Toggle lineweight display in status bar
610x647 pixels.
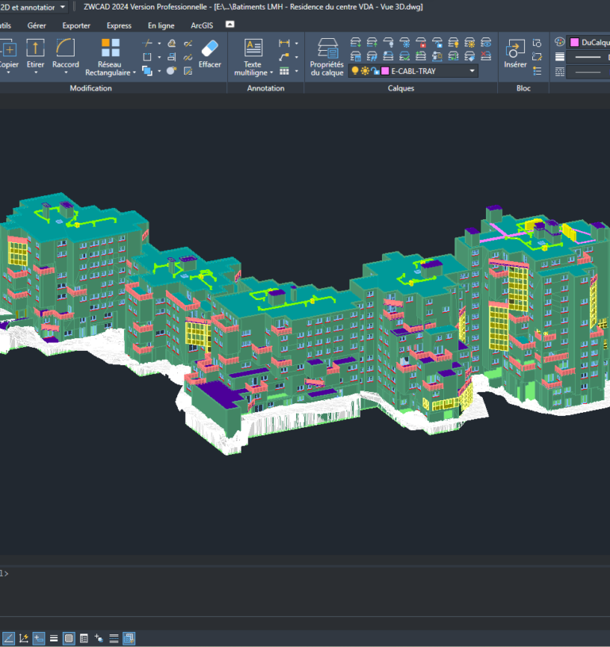pyautogui.click(x=54, y=638)
